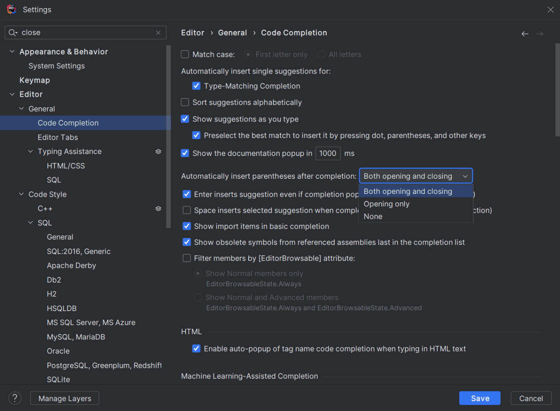560x411 pixels.
Task: Collapse the SQL tree section
Action: pyautogui.click(x=30, y=222)
